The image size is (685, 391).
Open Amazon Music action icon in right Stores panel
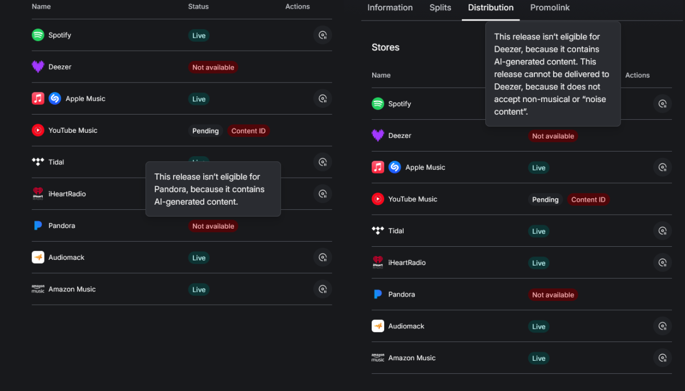663,358
